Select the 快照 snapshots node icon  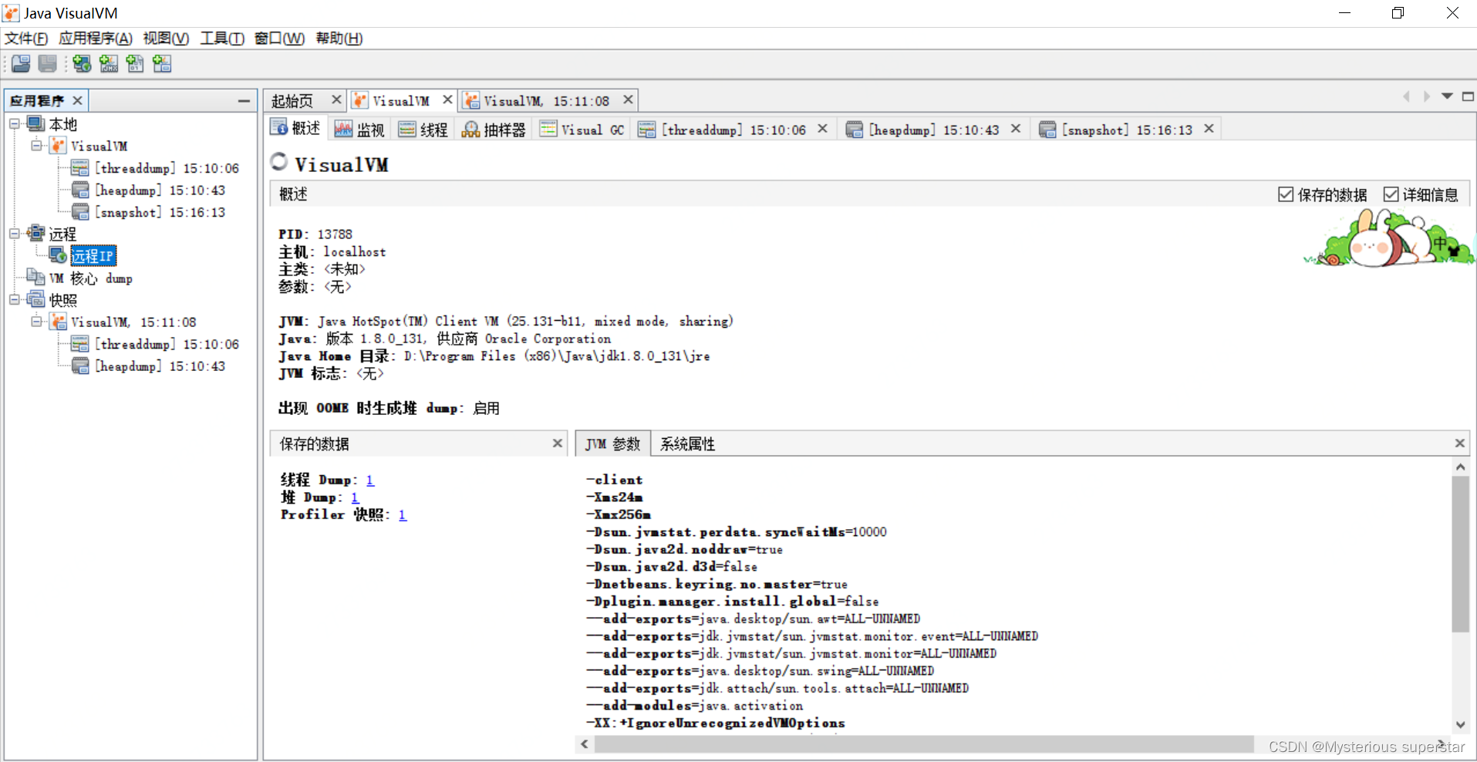(x=35, y=299)
